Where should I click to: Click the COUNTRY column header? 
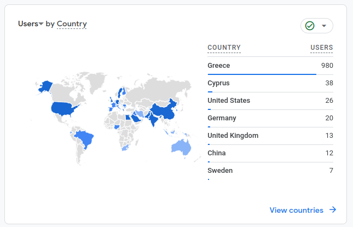pyautogui.click(x=224, y=48)
